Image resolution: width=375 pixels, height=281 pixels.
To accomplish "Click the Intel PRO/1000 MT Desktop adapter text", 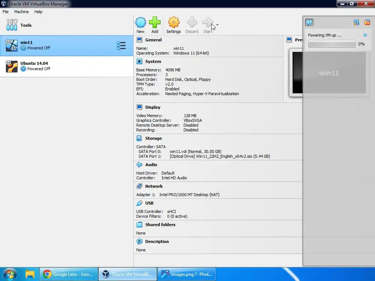I will pyautogui.click(x=189, y=195).
